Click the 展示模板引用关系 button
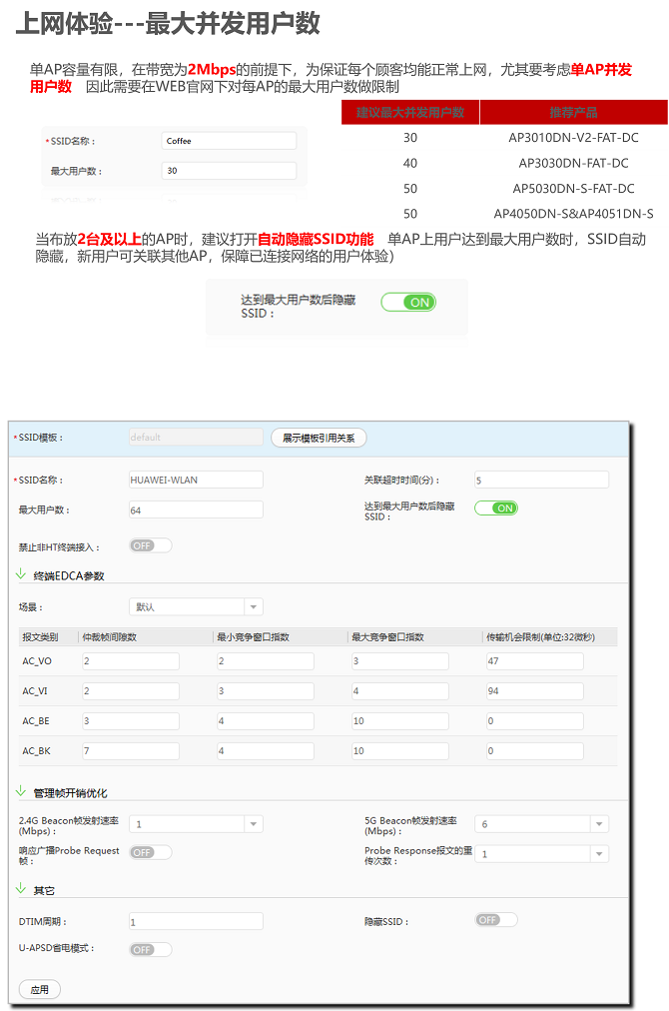The width and height of the screenshot is (669, 1011). 319,438
